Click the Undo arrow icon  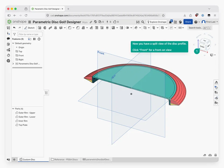[14, 28]
